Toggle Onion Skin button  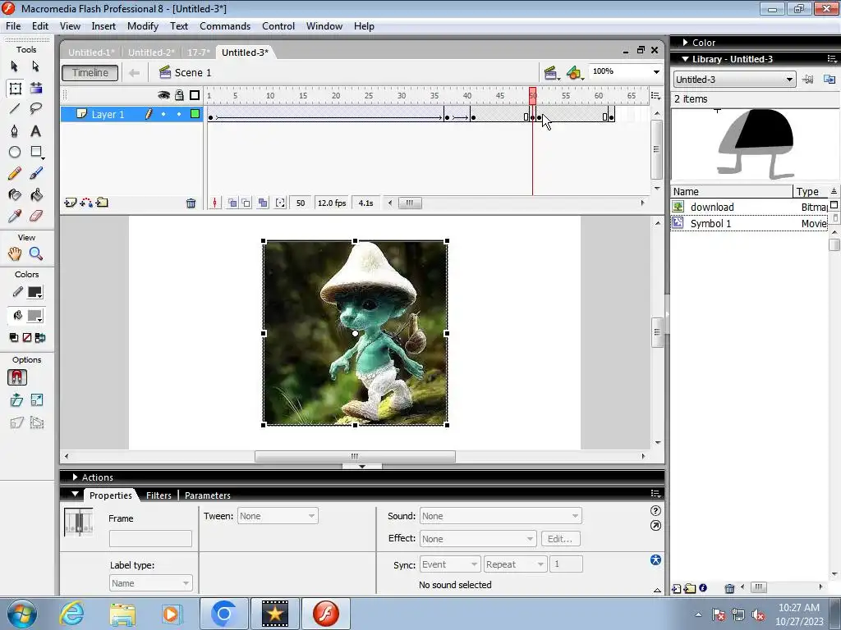[x=232, y=203]
